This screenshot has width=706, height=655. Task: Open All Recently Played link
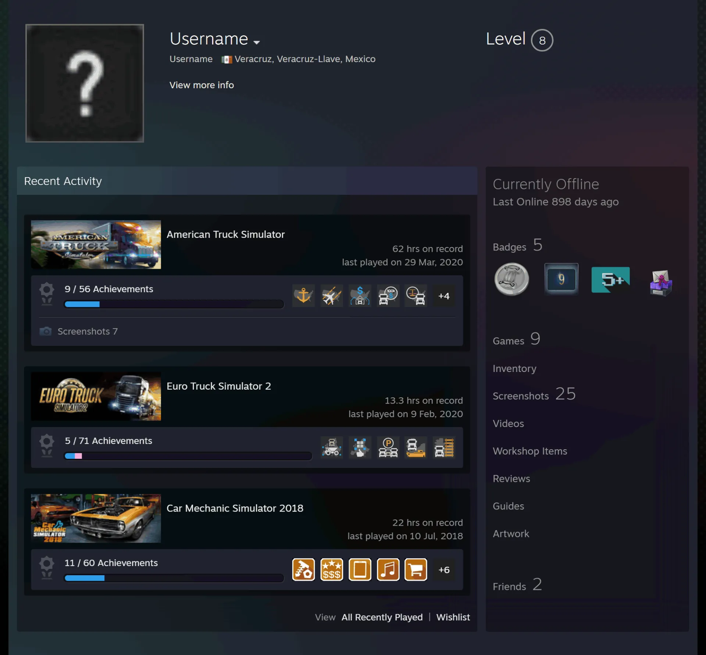tap(382, 617)
